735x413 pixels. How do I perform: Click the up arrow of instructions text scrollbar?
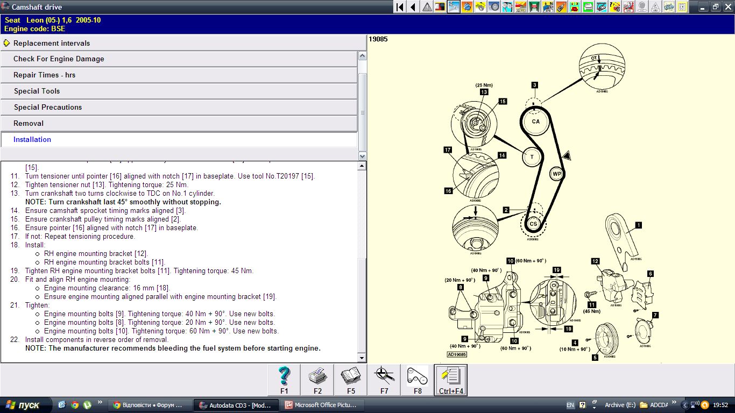pos(362,166)
